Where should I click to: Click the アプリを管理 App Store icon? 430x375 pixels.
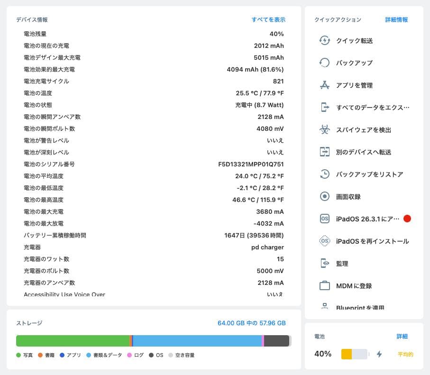[x=324, y=85]
